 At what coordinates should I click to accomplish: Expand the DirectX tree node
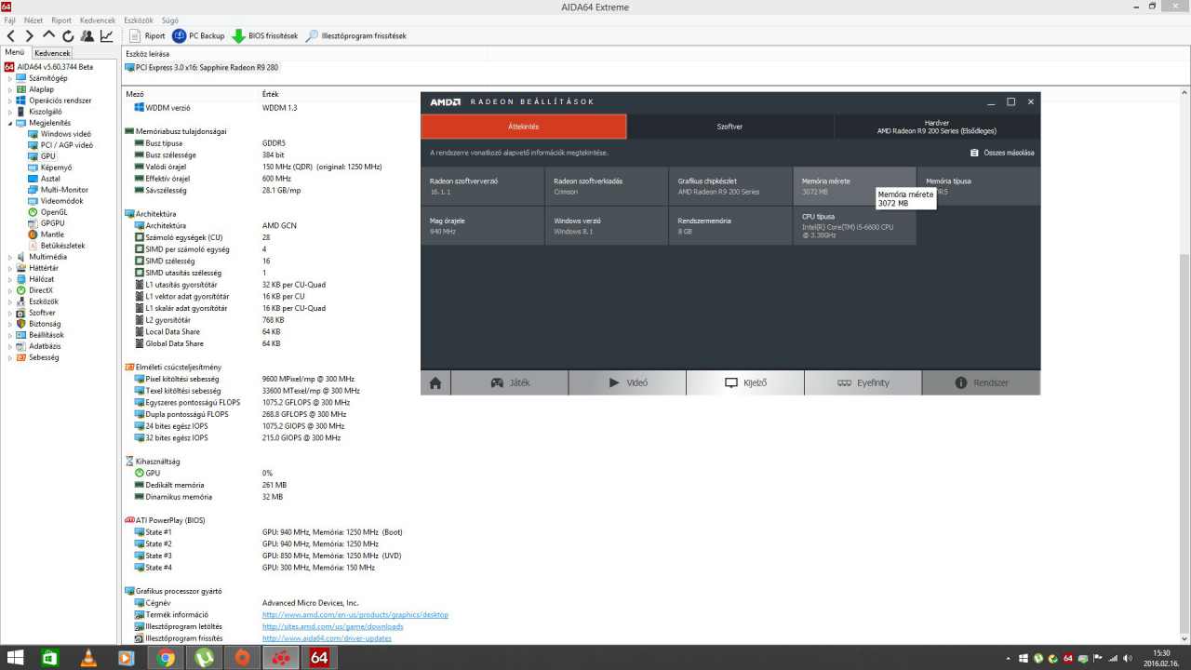10,290
